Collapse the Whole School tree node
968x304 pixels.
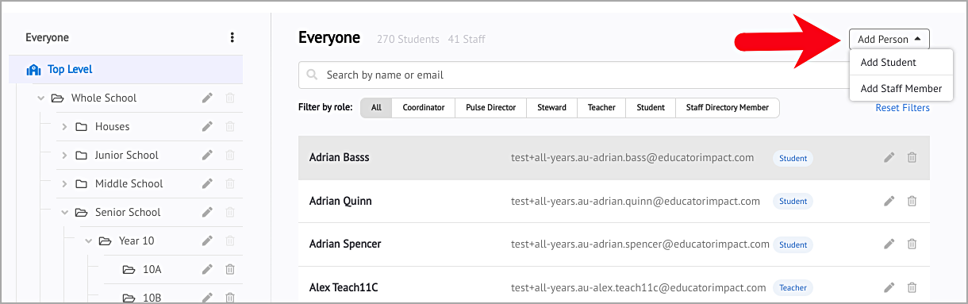40,98
